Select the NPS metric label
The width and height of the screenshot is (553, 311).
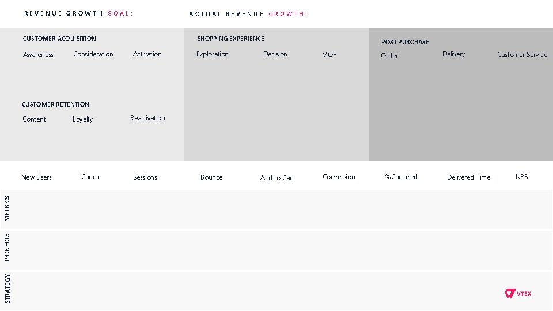(521, 177)
